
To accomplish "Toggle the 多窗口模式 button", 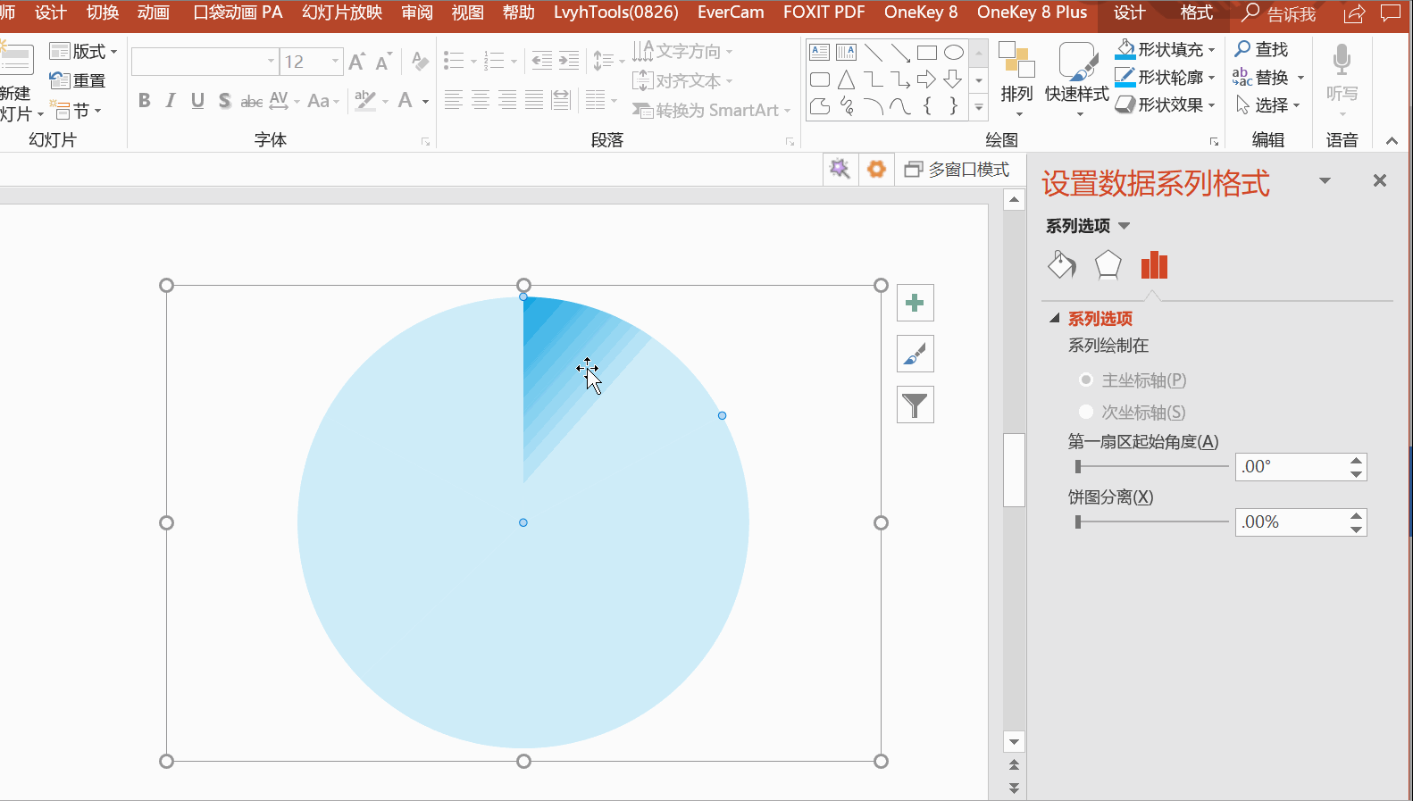I will click(957, 170).
